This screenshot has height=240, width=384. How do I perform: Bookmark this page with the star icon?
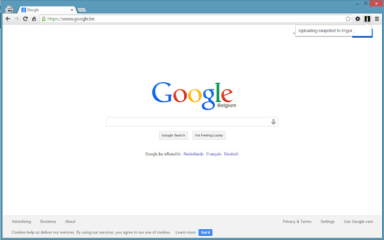pyautogui.click(x=348, y=19)
